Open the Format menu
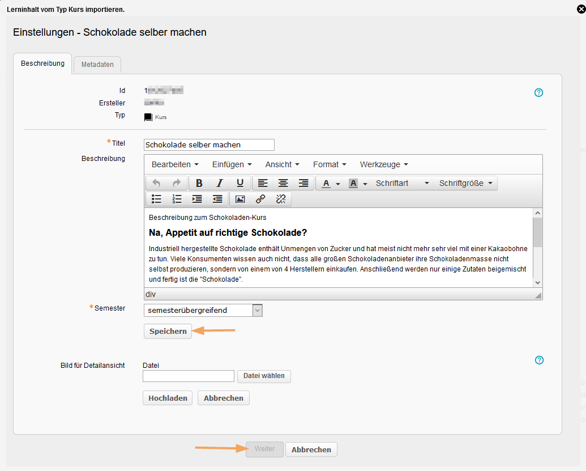This screenshot has width=586, height=471. tap(330, 164)
